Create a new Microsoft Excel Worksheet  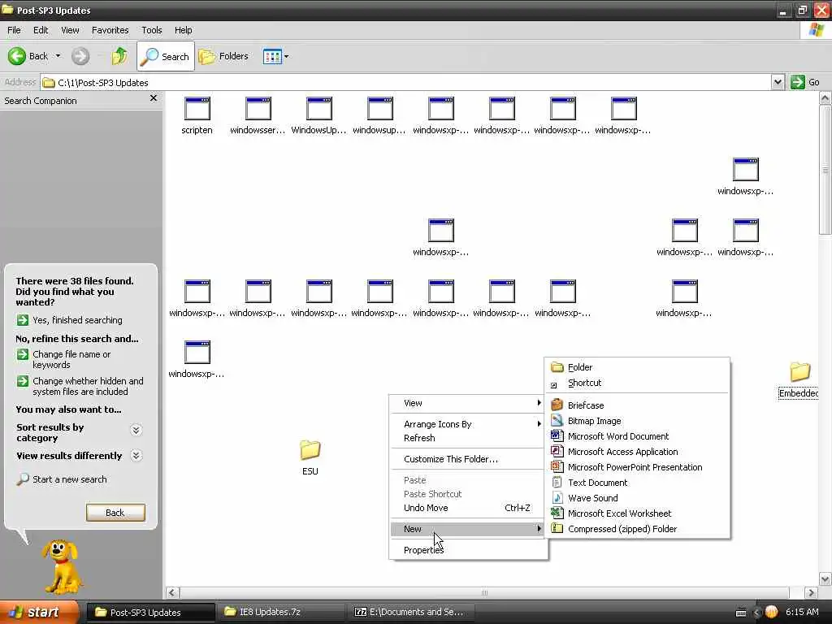tap(637, 513)
